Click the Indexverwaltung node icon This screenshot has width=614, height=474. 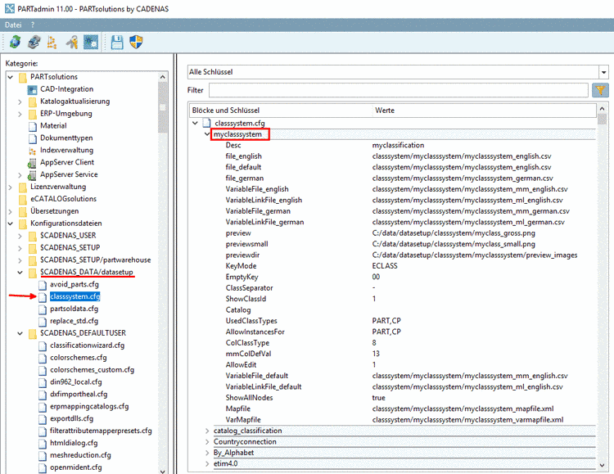(33, 151)
